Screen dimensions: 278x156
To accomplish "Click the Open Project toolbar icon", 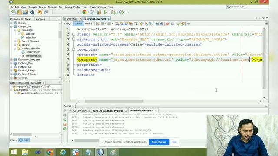I will click(26, 12).
